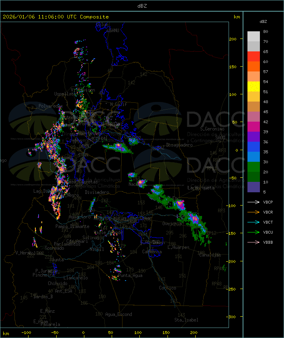Click the green VBCU arrow icon
This screenshot has width=284, height=338.
coord(253,232)
